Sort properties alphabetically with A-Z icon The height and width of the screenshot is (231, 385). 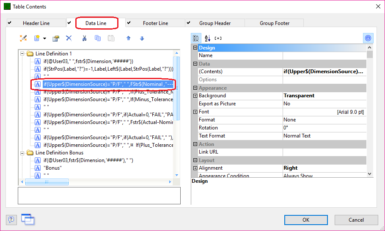click(207, 38)
